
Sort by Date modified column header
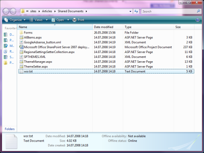click(108, 27)
